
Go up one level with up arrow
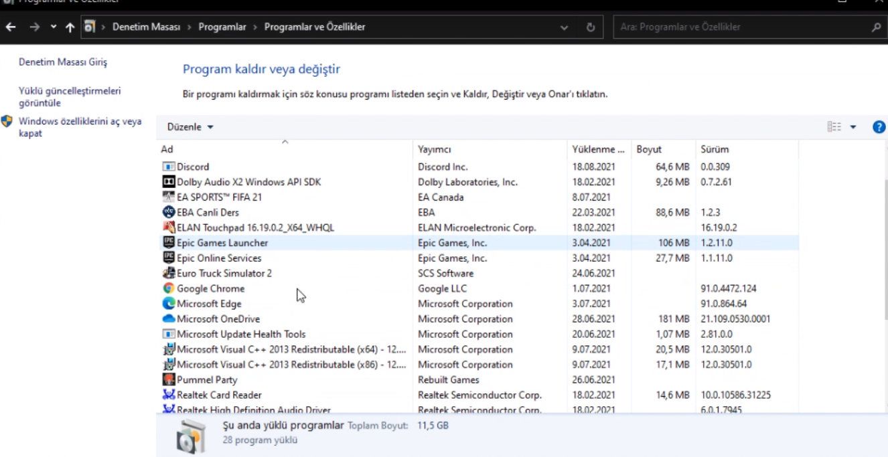(70, 27)
